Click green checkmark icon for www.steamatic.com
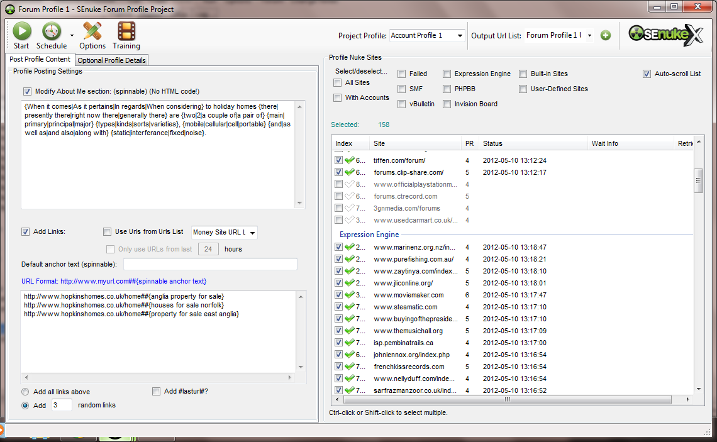The height and width of the screenshot is (442, 717). 350,307
